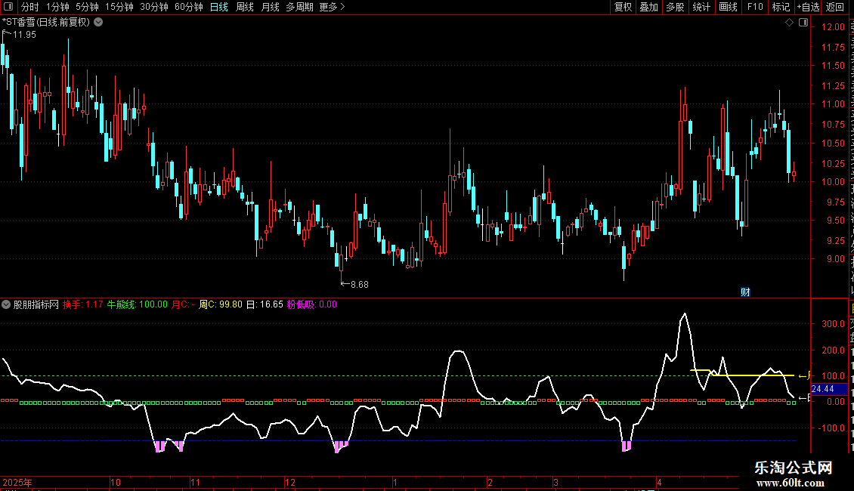Open the 多周期 multi-period view
This screenshot has height=491, width=854.
[299, 7]
